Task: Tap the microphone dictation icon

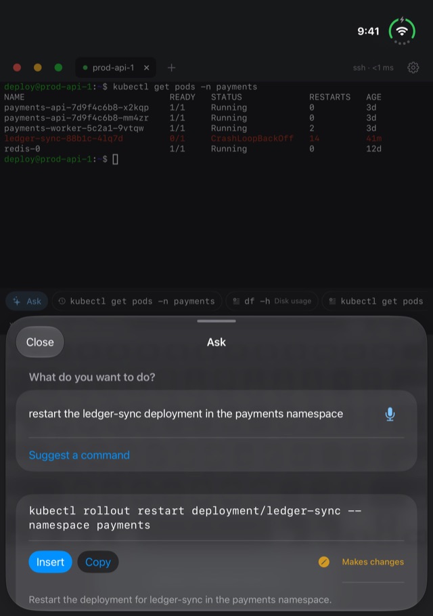Action: click(x=390, y=414)
